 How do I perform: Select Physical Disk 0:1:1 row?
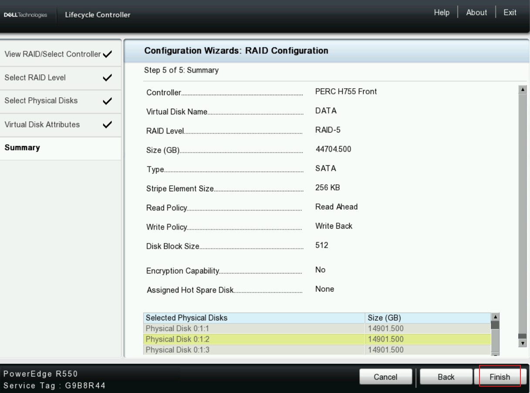[x=317, y=328]
